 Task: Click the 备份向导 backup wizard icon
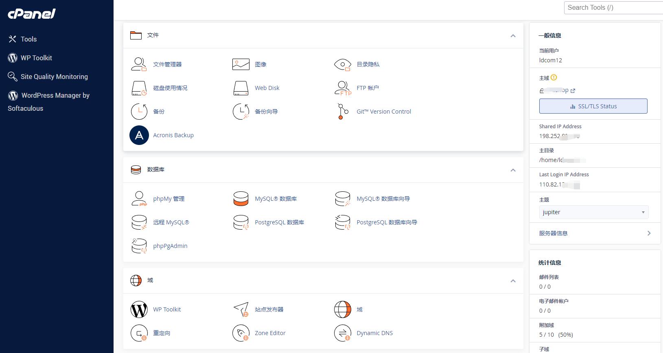241,112
